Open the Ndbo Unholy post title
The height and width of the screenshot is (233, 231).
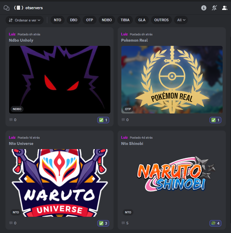click(x=21, y=40)
